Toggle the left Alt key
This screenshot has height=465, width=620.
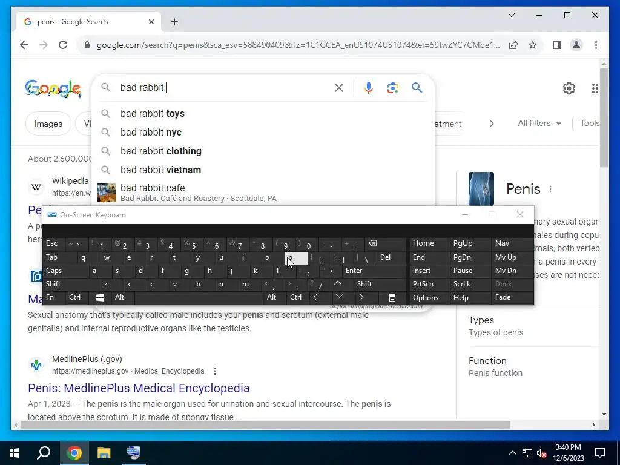[x=122, y=297]
